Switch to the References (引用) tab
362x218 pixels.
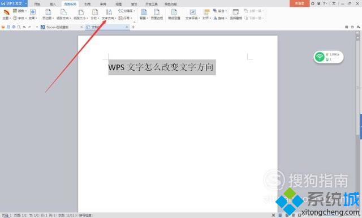pyautogui.click(x=87, y=4)
